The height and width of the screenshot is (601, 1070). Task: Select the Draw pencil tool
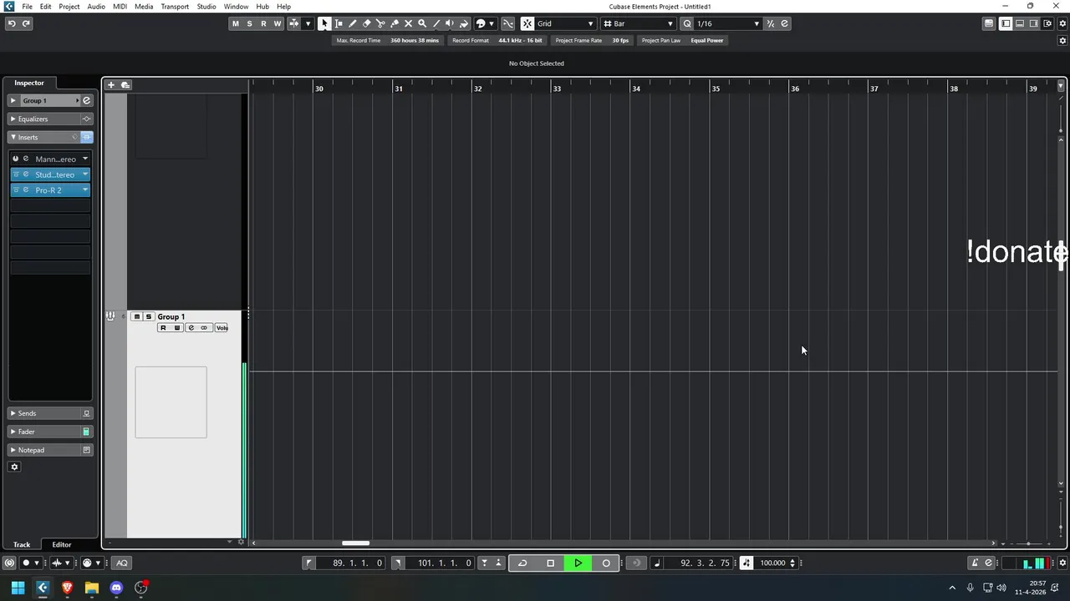coord(353,23)
